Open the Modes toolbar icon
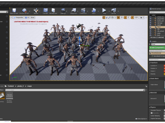The width and height of the screenshot is (165, 123). pyautogui.click(x=36, y=11)
